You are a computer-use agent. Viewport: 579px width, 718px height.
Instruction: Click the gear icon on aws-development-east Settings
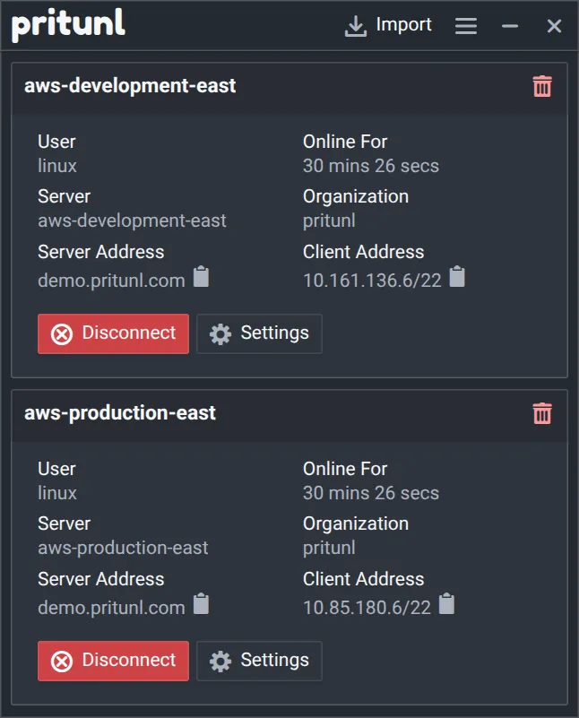click(220, 333)
